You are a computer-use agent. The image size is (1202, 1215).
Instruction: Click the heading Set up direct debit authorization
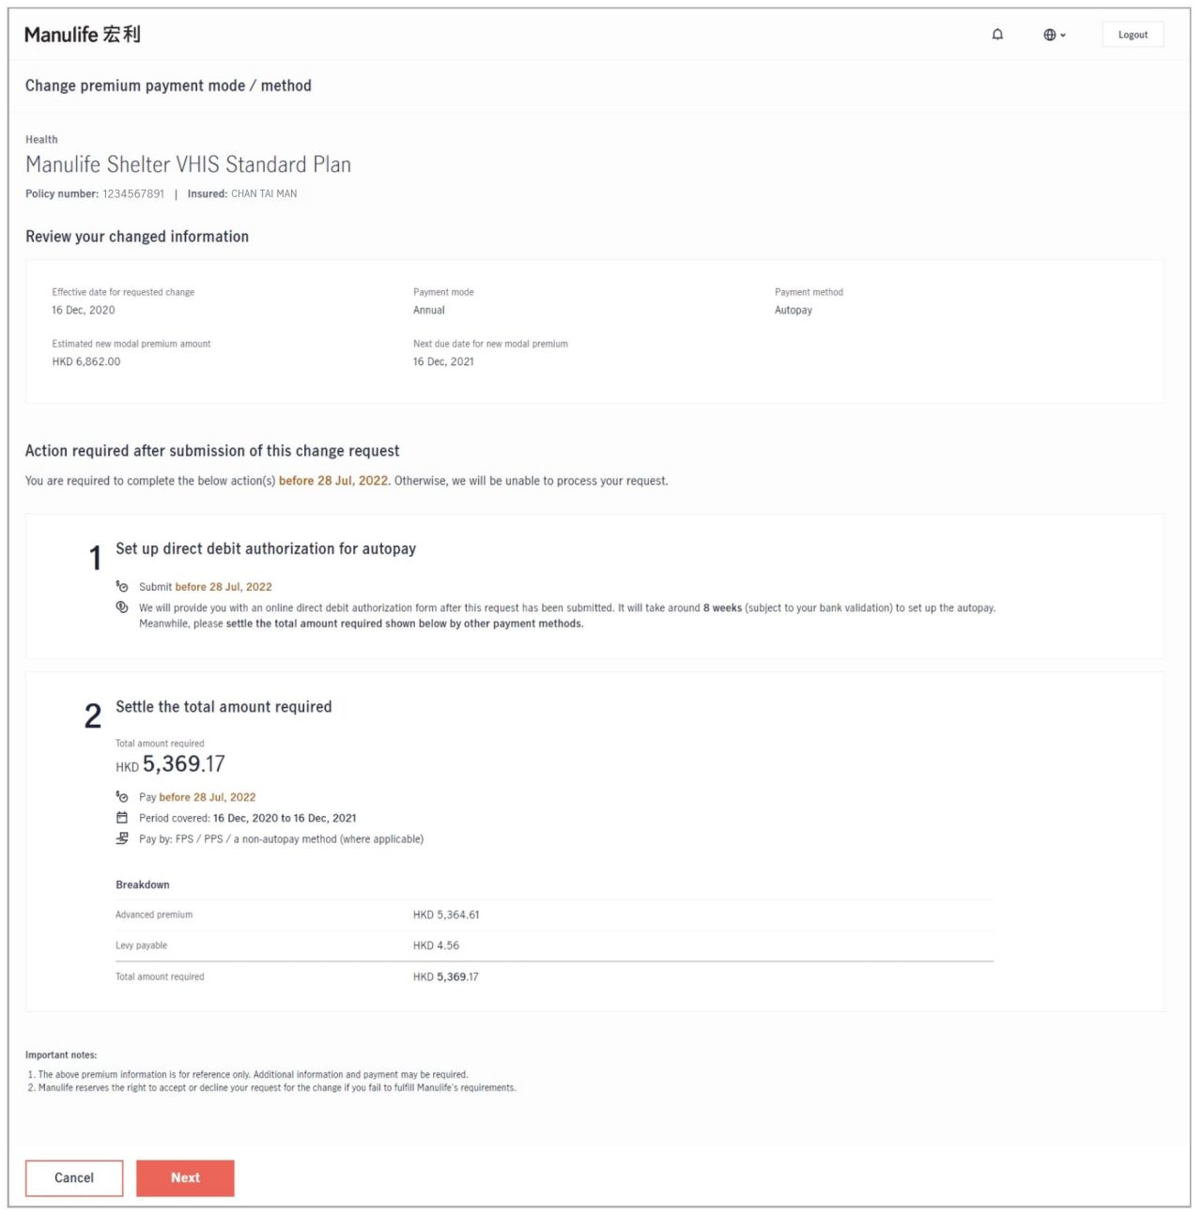click(266, 548)
